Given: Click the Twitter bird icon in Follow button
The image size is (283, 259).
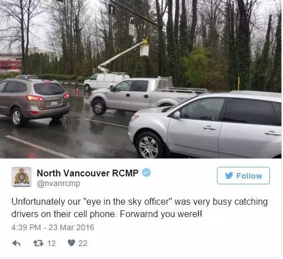Looking at the screenshot, I should pos(229,176).
